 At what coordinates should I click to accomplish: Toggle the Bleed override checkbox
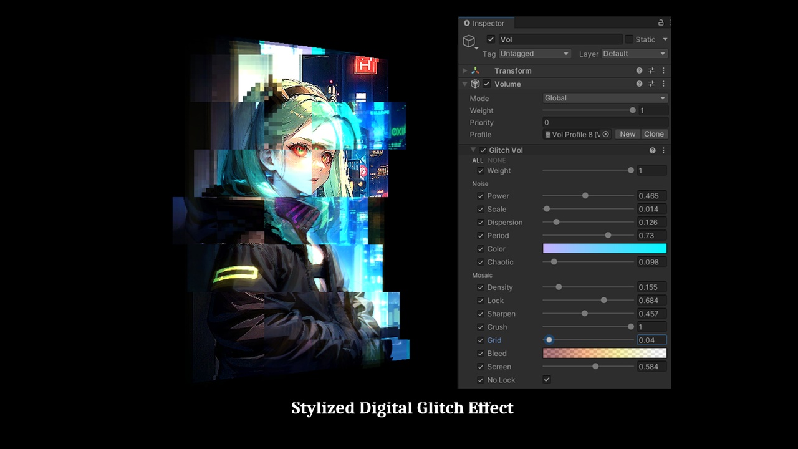480,354
